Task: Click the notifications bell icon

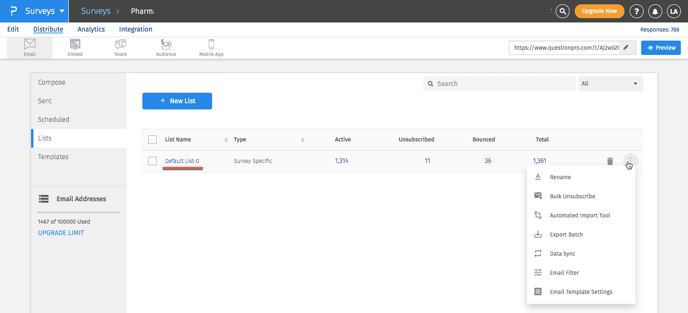Action: tap(655, 11)
